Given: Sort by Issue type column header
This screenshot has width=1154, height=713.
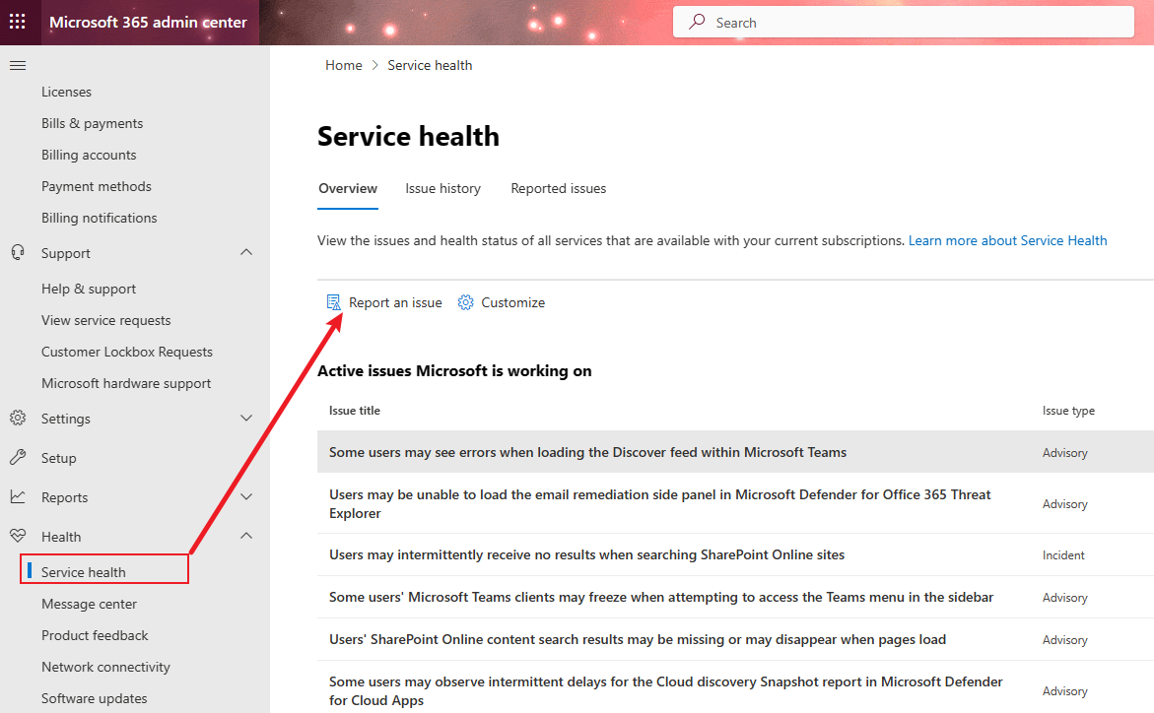Looking at the screenshot, I should tap(1068, 411).
